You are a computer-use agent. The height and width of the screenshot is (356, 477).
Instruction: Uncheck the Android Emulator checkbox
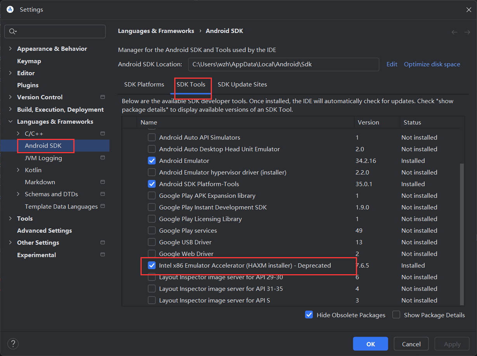coord(152,161)
